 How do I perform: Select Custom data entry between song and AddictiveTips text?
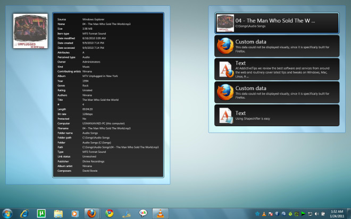pos(277,46)
